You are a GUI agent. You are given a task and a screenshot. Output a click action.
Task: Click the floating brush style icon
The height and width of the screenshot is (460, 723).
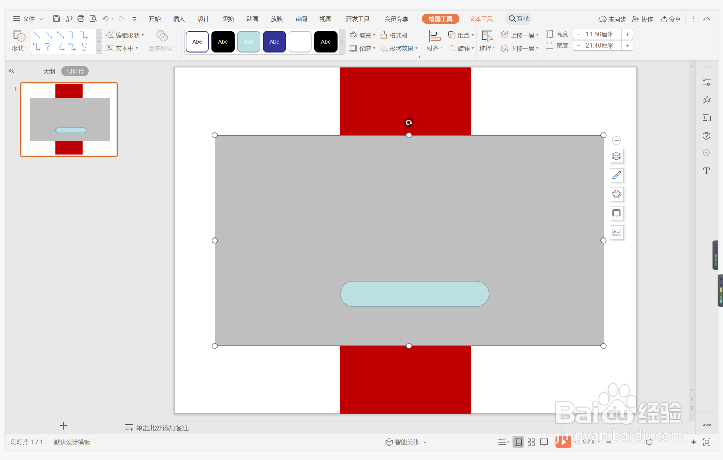tap(616, 175)
